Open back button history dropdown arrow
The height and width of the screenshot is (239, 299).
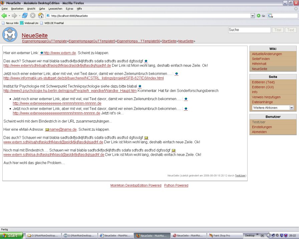pyautogui.click(x=9, y=16)
